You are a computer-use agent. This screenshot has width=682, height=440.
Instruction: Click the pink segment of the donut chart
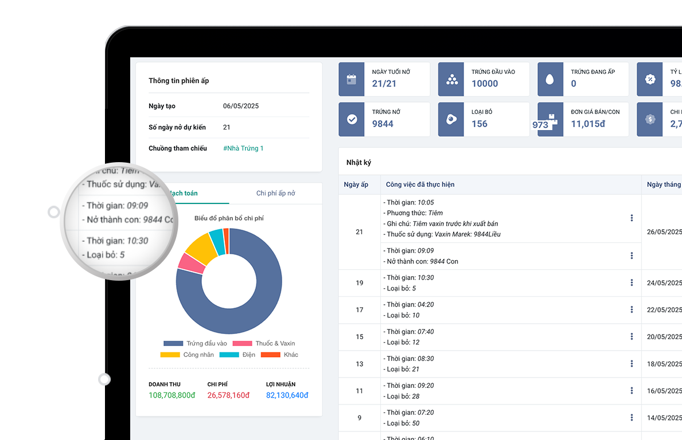tap(190, 264)
